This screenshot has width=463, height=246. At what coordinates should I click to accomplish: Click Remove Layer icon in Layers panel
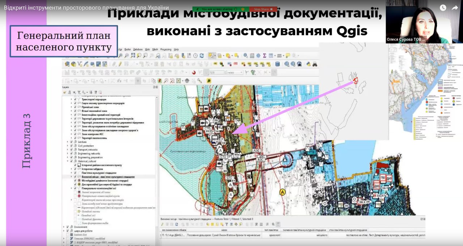[x=100, y=92]
